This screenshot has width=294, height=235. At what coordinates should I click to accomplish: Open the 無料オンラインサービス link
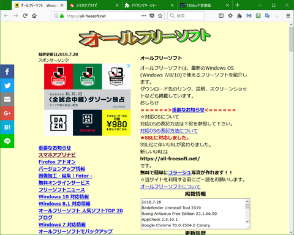pos(64,182)
